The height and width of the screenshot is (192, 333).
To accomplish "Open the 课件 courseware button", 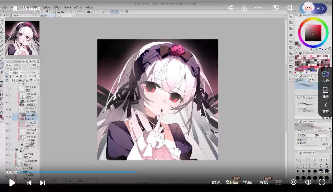I will point(326,92).
